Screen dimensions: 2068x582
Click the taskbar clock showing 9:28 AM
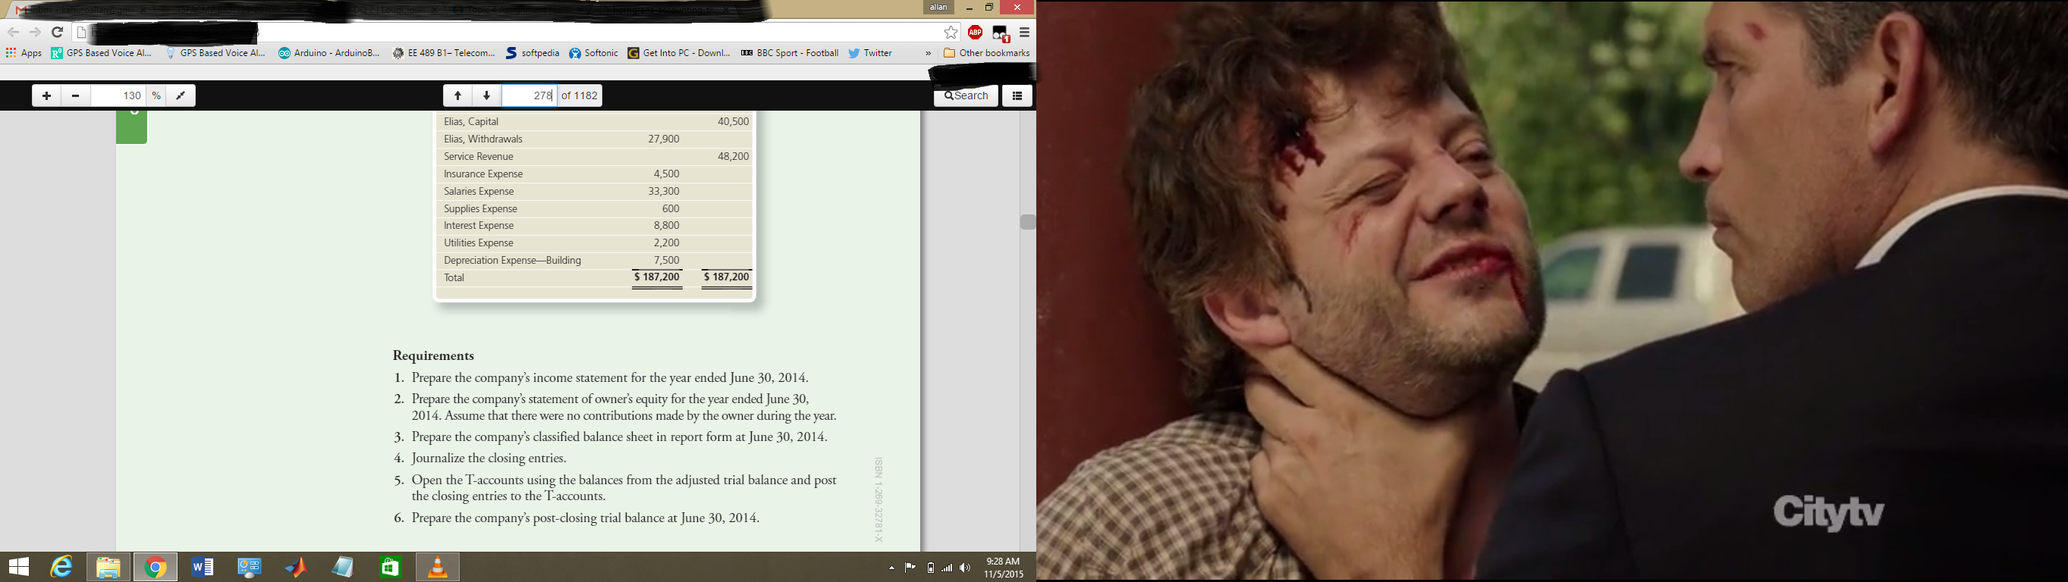tap(1004, 568)
